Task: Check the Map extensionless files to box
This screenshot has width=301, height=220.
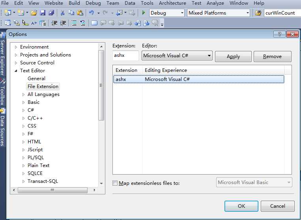Action: pos(115,183)
